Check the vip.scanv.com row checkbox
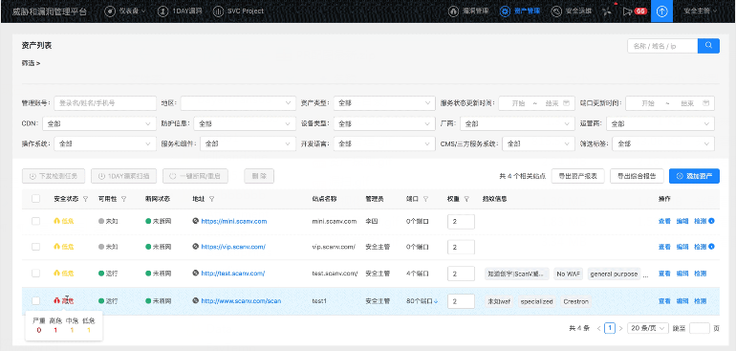This screenshot has width=736, height=351. [x=35, y=247]
